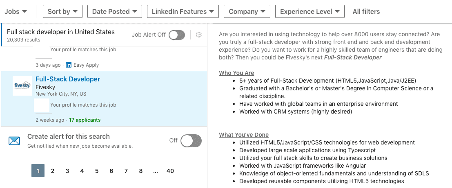
Task: Click the LinkedIn Easy Apply icon
Action: click(x=69, y=65)
